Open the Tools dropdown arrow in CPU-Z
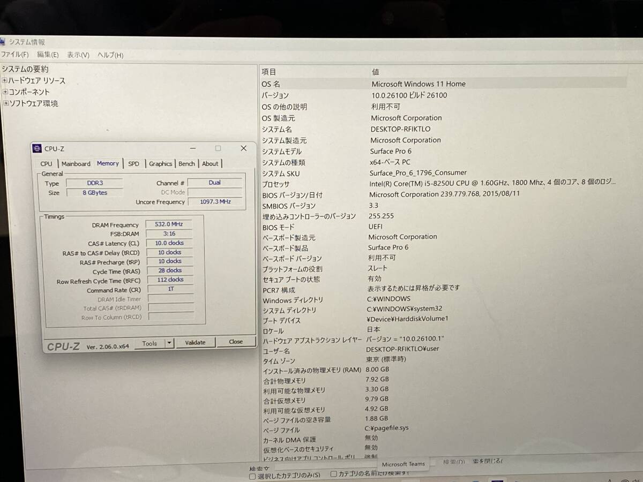Viewport: 643px width, 482px height. coord(169,343)
